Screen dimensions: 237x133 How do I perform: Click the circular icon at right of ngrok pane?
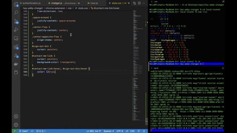click(x=223, y=68)
